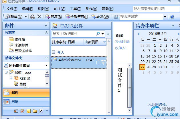Select 已发送邮件 in favorites
Viewport: 180px width, 119px height.
click(20, 51)
